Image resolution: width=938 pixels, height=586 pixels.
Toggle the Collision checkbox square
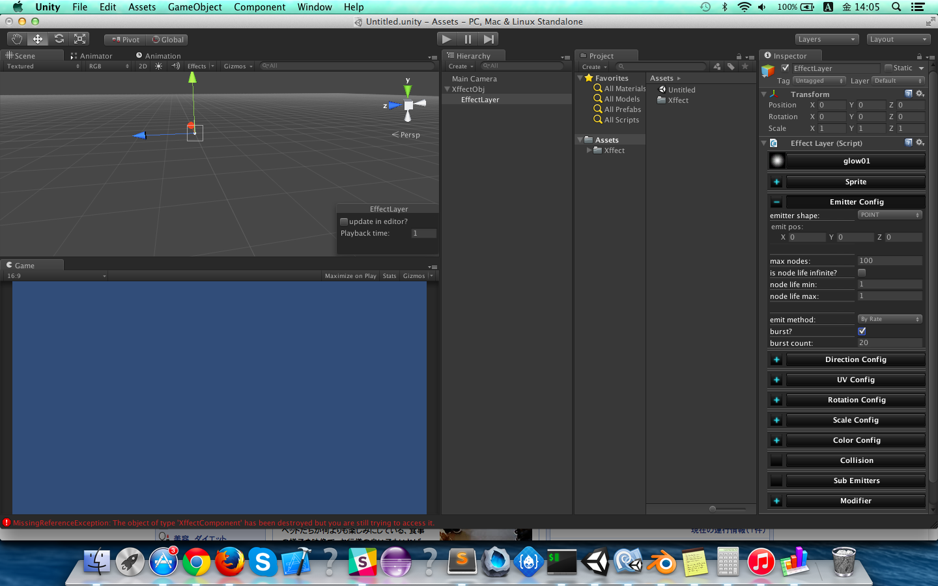(776, 460)
